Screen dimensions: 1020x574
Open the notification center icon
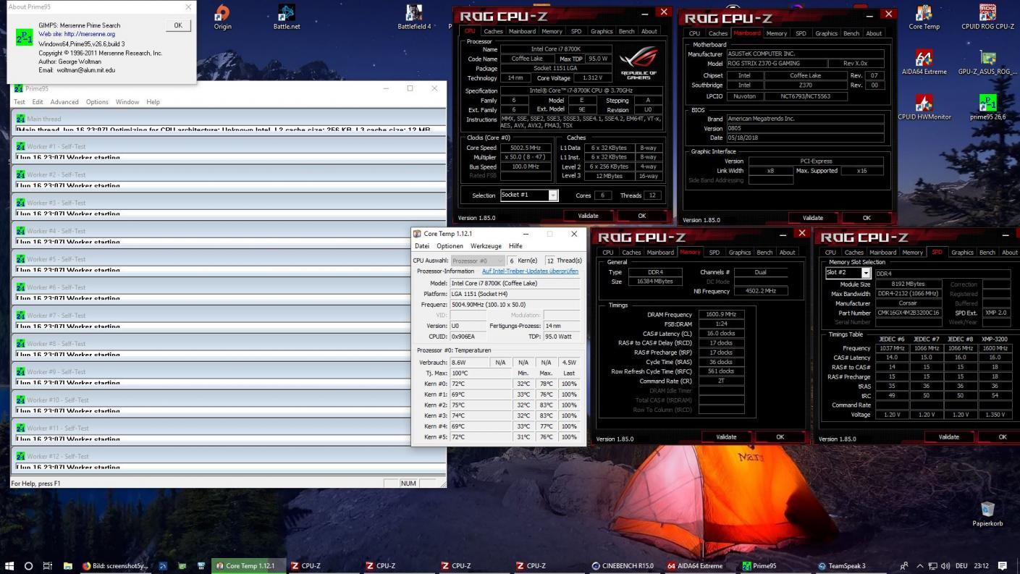1003,566
